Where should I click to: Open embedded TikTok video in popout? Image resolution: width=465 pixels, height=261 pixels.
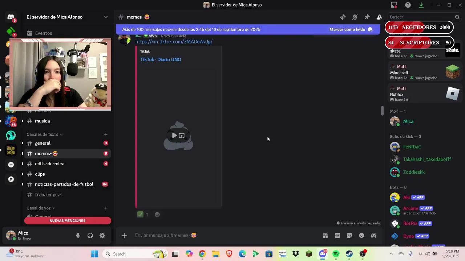[x=182, y=136]
